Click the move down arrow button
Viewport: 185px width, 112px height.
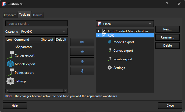click(x=82, y=71)
